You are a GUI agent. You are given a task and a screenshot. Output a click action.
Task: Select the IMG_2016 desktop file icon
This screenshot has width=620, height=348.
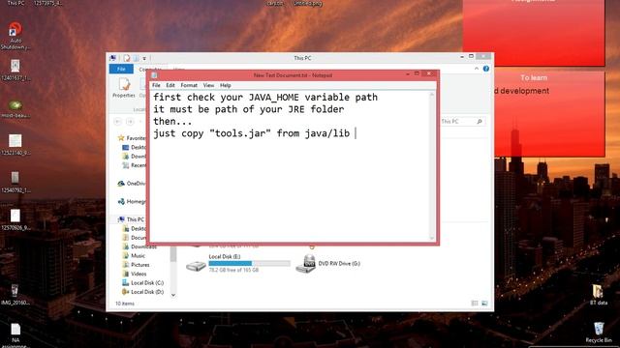pos(15,295)
